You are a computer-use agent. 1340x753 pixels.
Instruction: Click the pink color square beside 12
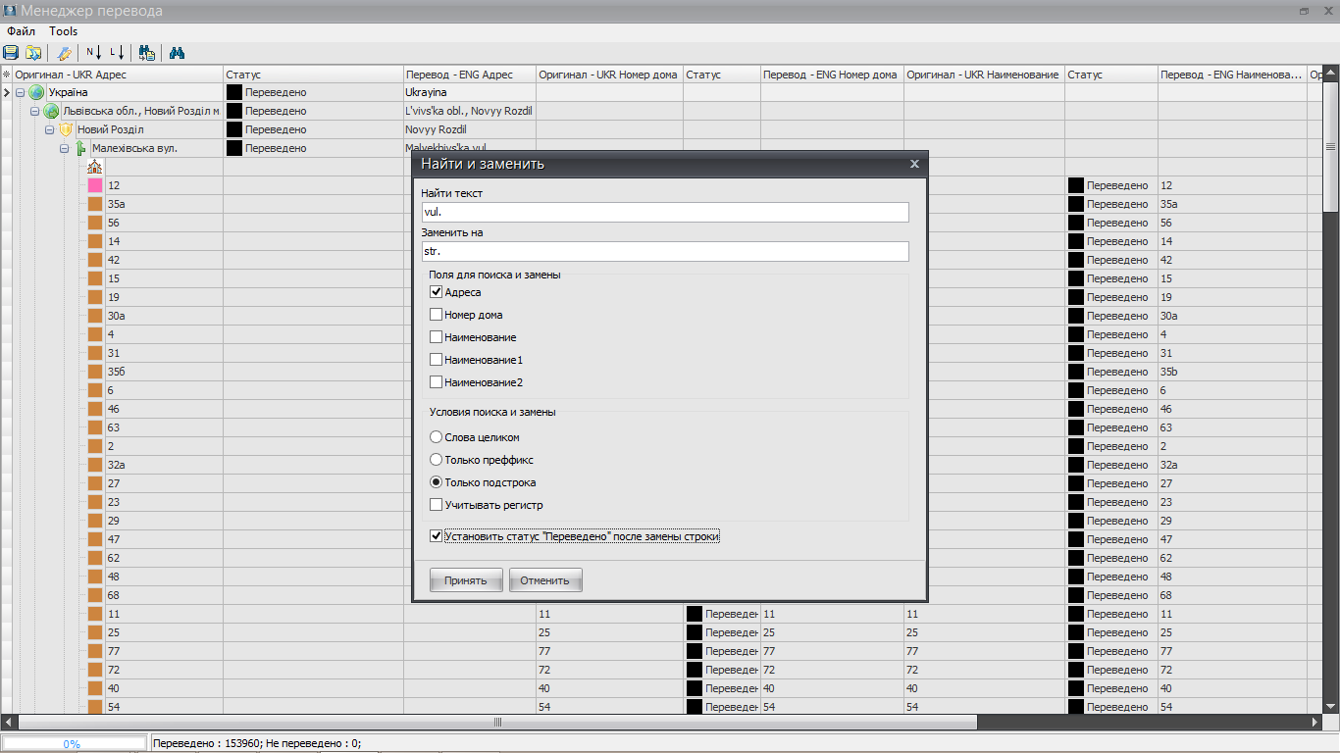tap(95, 185)
